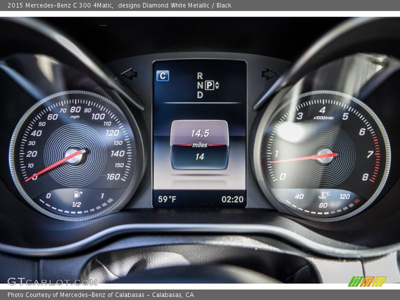
Task: Click the N gear letter
Action: tap(200, 85)
